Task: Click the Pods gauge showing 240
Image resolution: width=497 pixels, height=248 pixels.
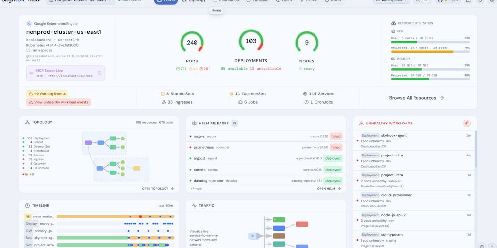Action: (192, 43)
